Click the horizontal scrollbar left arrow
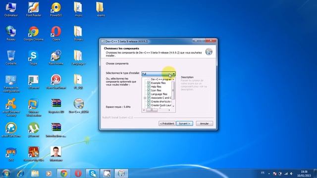317x178 pixels. tap(144, 110)
